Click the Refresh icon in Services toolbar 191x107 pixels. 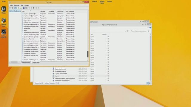point(19,8)
